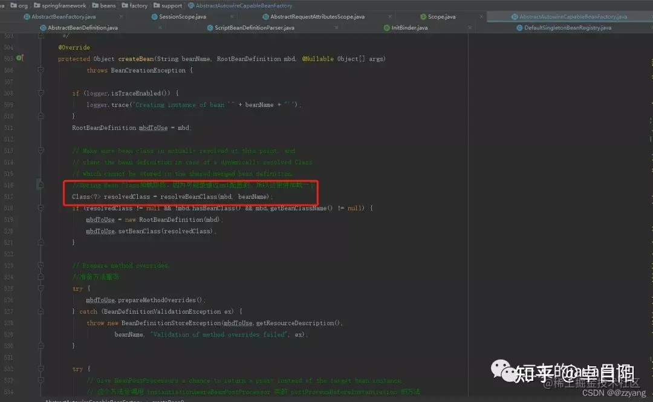Click the override gutter icon beside createBean
This screenshot has height=402, width=653.
tap(19, 58)
